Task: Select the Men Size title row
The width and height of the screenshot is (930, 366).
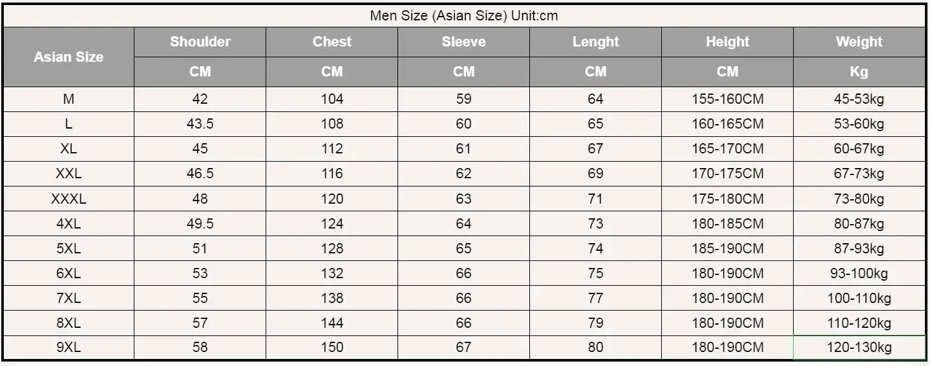Action: tap(464, 16)
